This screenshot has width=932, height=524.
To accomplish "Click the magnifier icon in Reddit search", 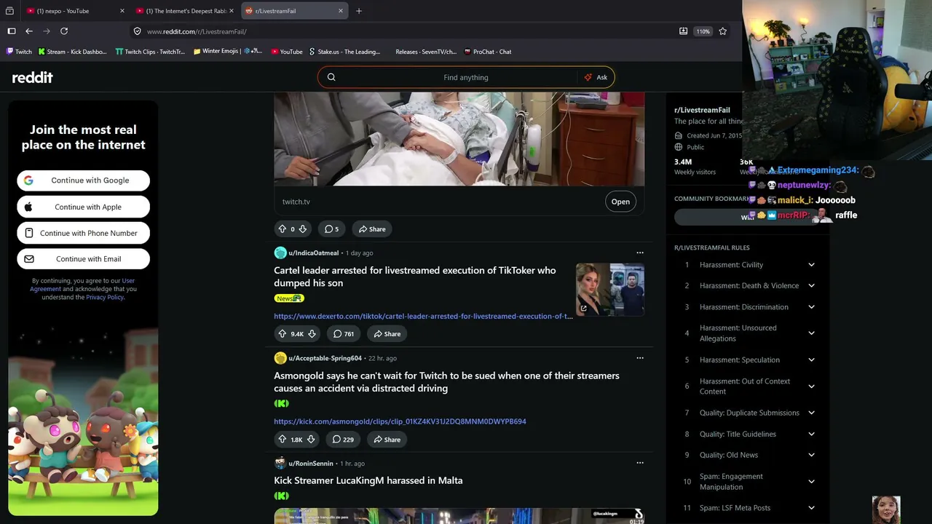I will point(331,77).
